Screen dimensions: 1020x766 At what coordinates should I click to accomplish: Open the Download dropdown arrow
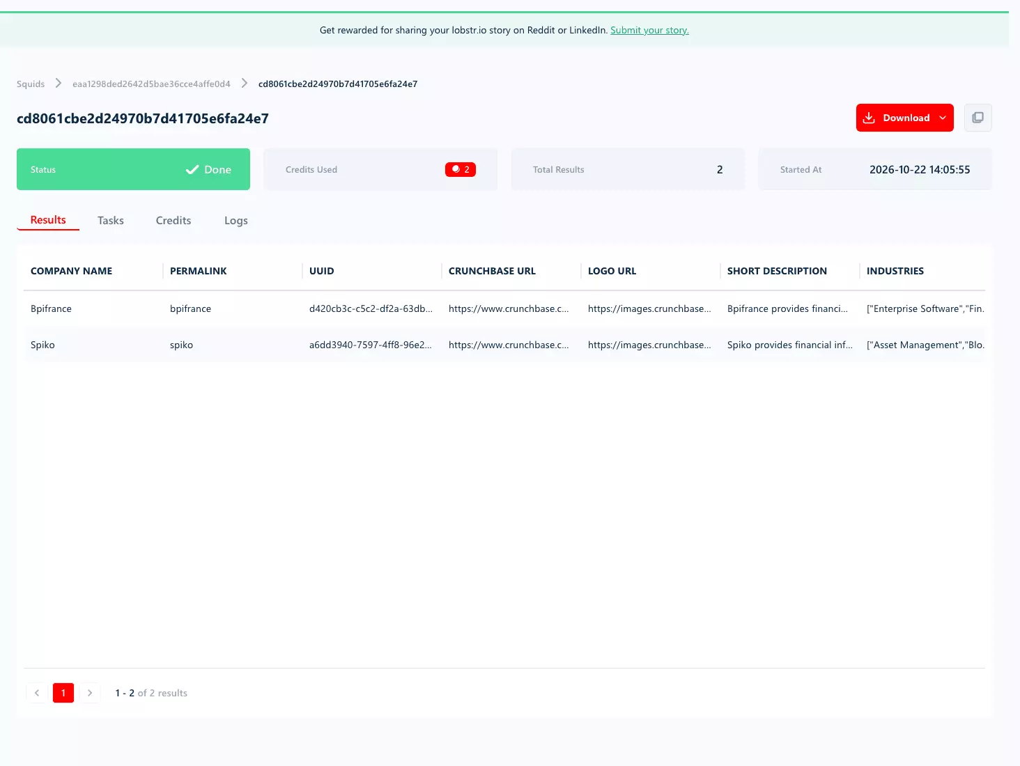coord(943,118)
